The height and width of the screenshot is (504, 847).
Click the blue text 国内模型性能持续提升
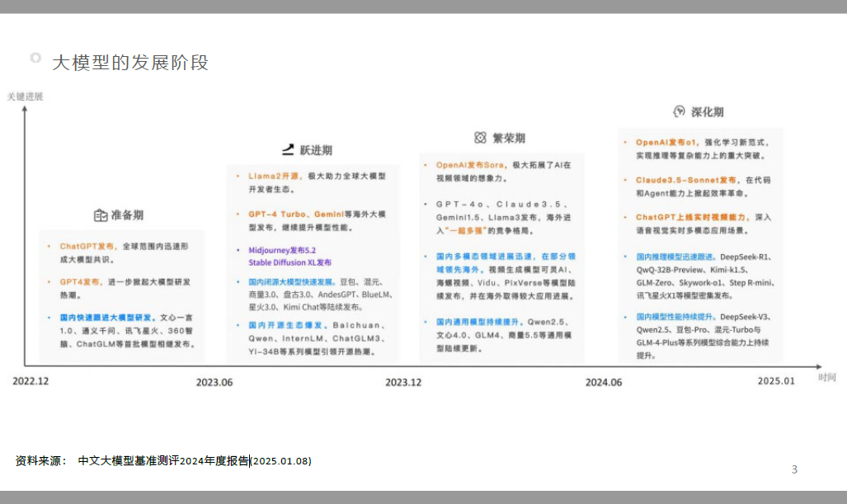point(676,317)
